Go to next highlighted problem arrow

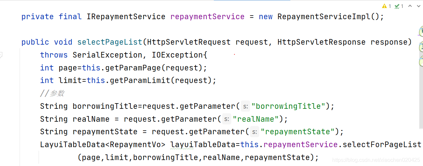point(418,6)
